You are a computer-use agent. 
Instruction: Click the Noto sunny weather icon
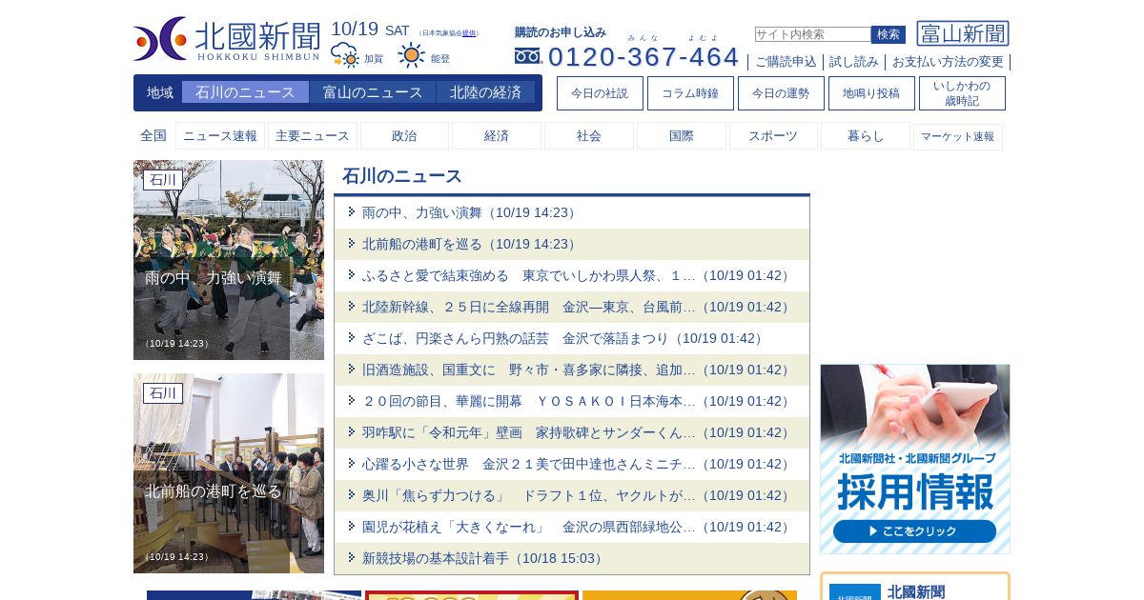coord(411,55)
